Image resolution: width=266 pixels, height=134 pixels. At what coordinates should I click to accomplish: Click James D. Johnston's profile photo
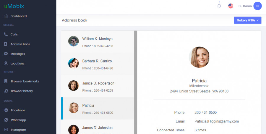pyautogui.click(x=74, y=130)
